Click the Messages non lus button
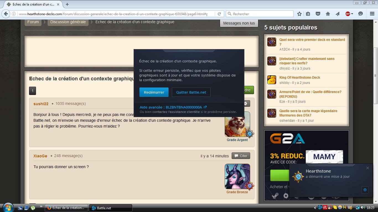Image resolution: width=378 pixels, height=212 pixels. (239, 23)
